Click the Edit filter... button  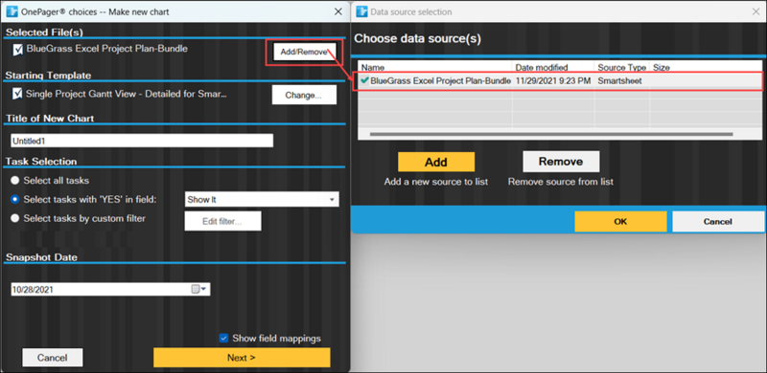[222, 221]
